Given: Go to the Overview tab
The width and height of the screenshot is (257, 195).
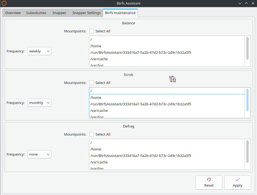Looking at the screenshot, I should point(13,13).
